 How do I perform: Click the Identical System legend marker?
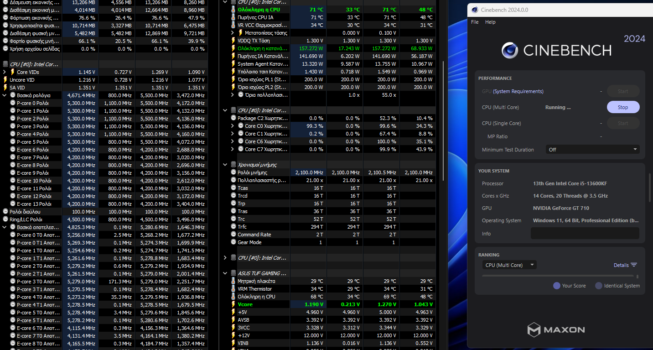tap(599, 286)
